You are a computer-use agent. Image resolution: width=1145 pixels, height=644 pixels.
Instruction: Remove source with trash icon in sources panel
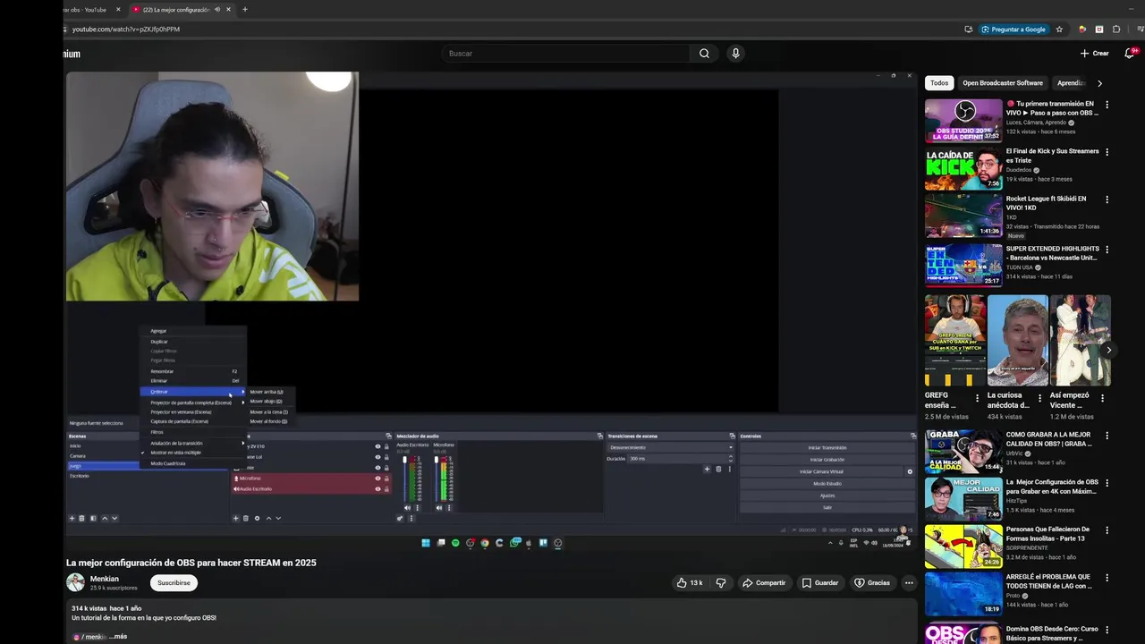point(246,518)
